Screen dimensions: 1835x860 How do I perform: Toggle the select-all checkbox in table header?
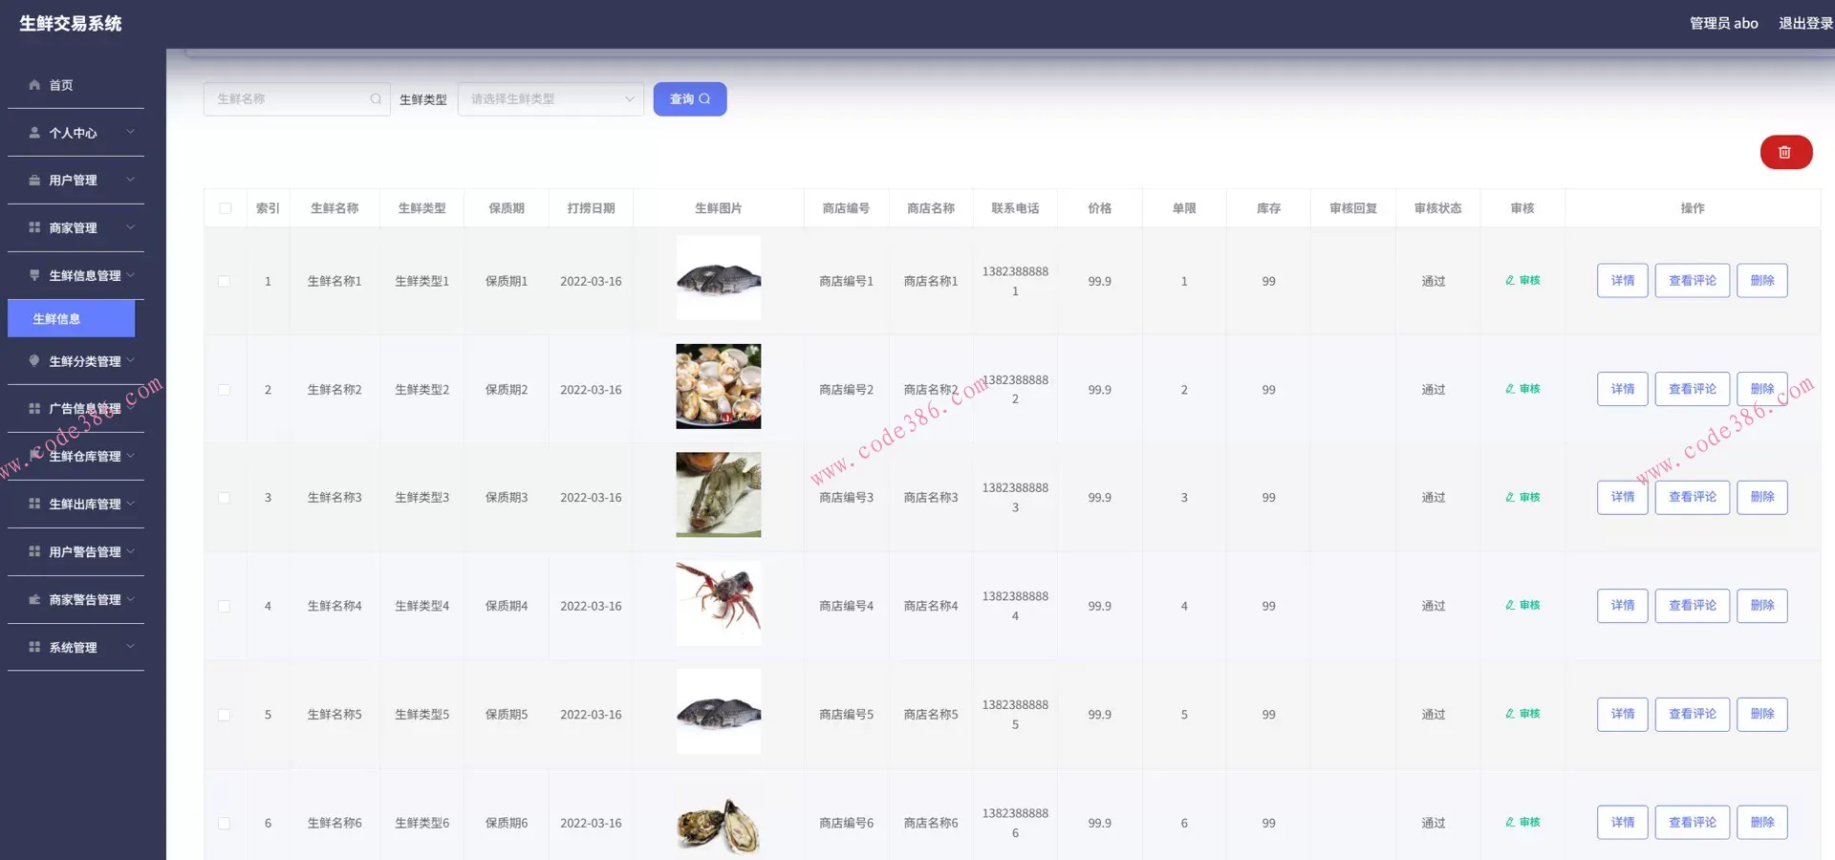pos(226,207)
